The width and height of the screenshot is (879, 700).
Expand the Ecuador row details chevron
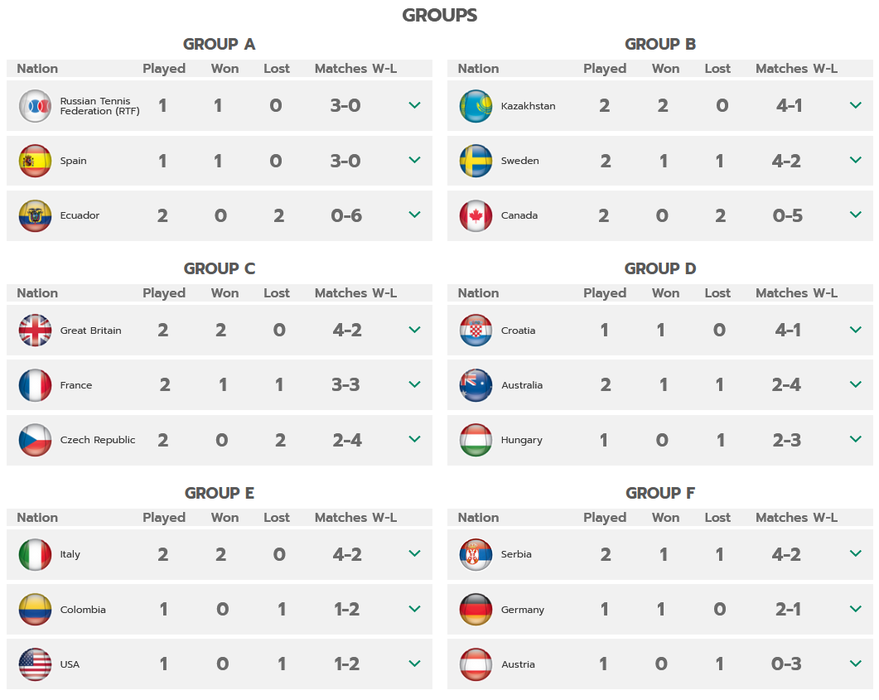coord(415,215)
